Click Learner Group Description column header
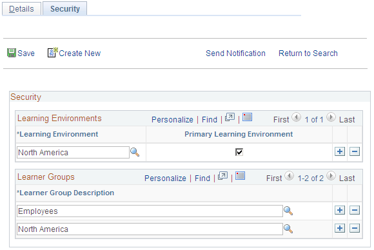Viewport: 374px width, 250px height. click(x=65, y=193)
